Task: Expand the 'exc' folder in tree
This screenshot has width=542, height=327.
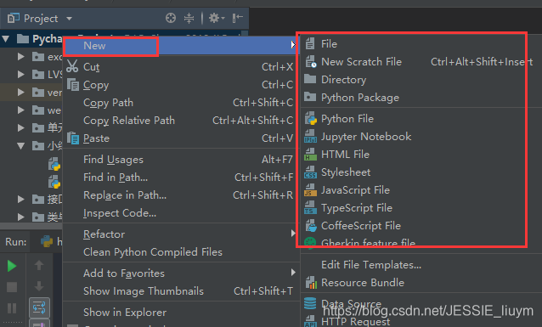Action: tap(20, 56)
